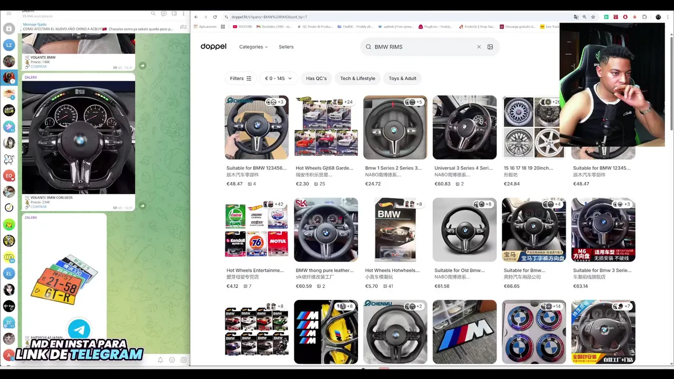Open Telegram channel discussion comments icon
Viewport: 674px width, 379px height.
tap(164, 13)
